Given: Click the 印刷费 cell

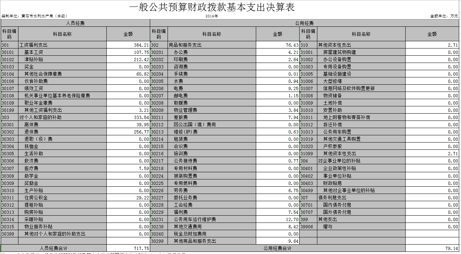Looking at the screenshot, I should (x=212, y=60).
